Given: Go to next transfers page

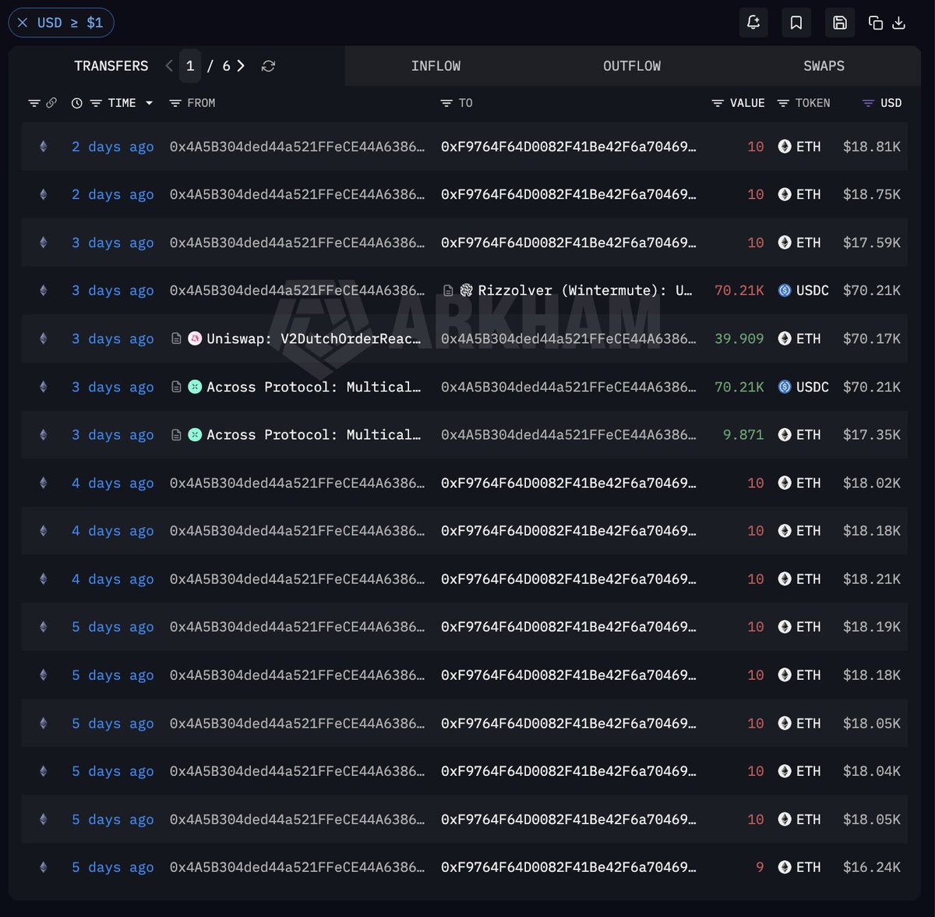Looking at the screenshot, I should point(241,66).
